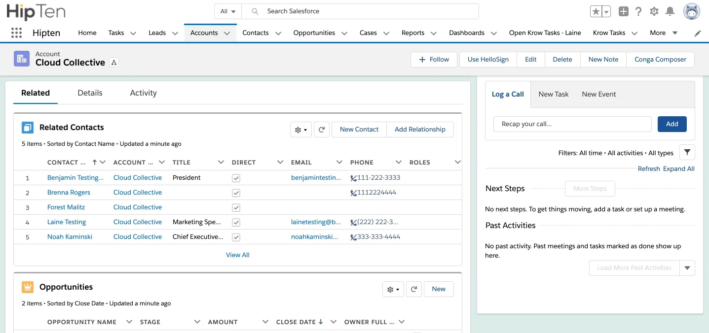Click the Recap your call input
This screenshot has height=333, width=709.
tap(572, 124)
